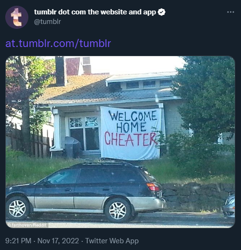241x250 pixels.
Task: Click the Tumblr profile avatar
Action: pyautogui.click(x=17, y=17)
